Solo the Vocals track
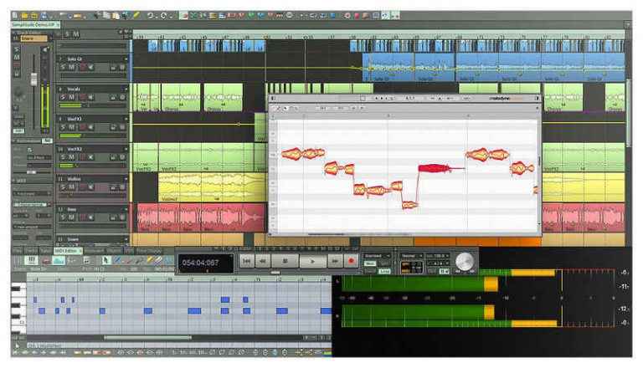 click(x=62, y=97)
